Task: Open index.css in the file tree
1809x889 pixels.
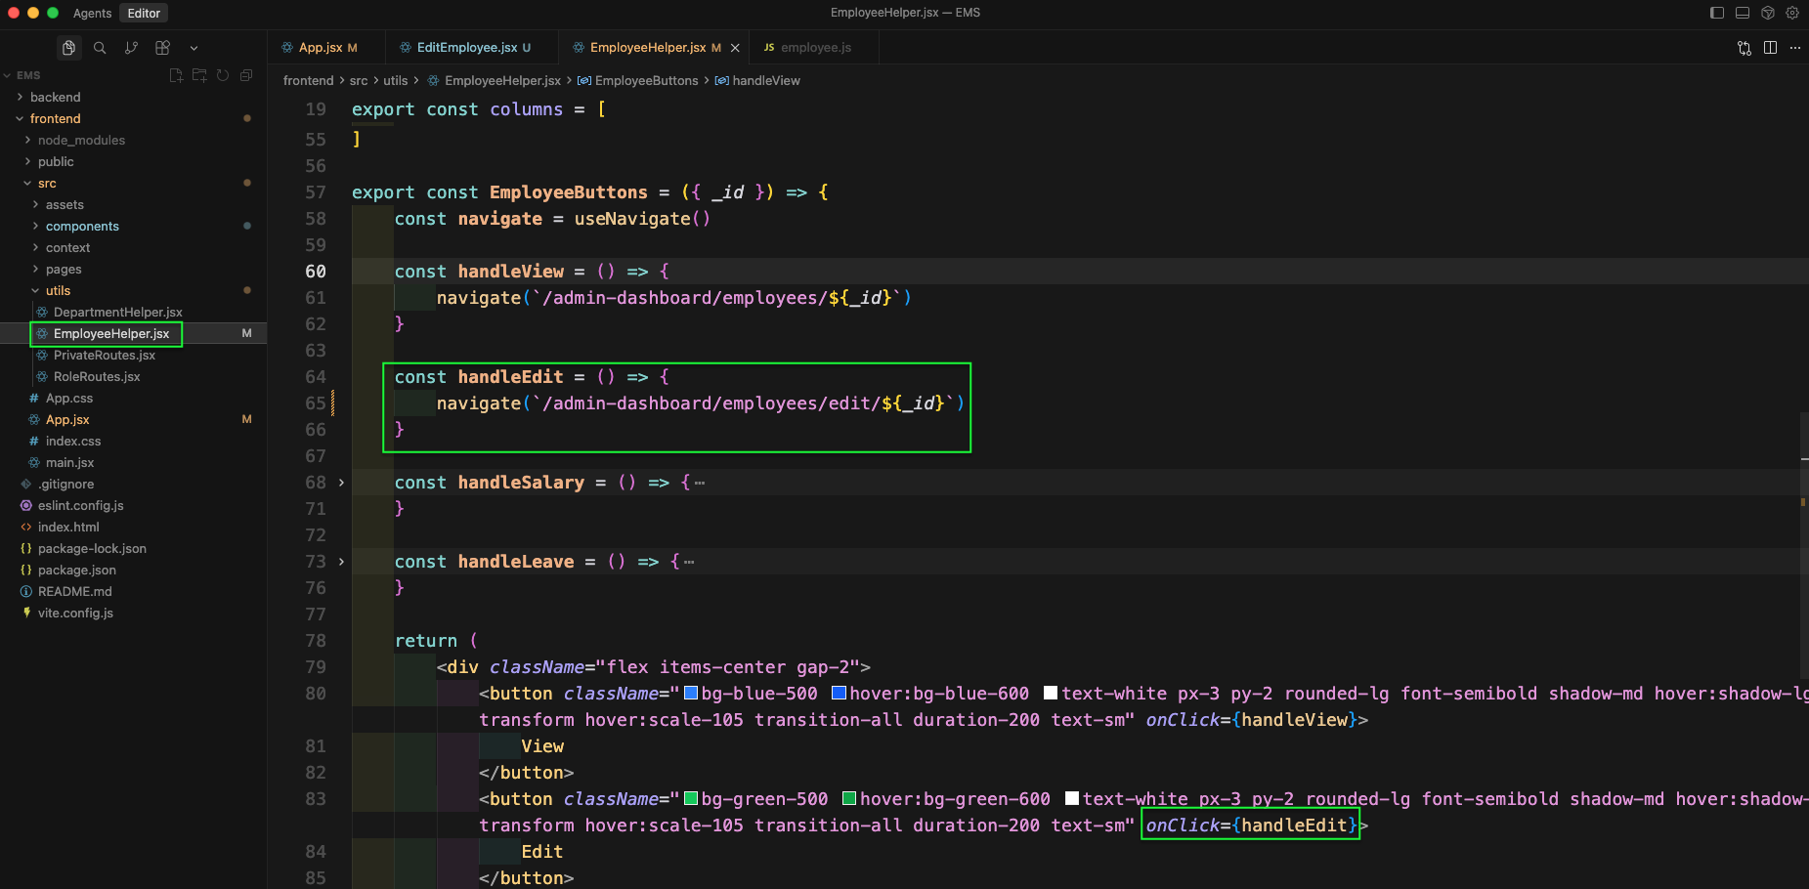Action: (133, 442)
